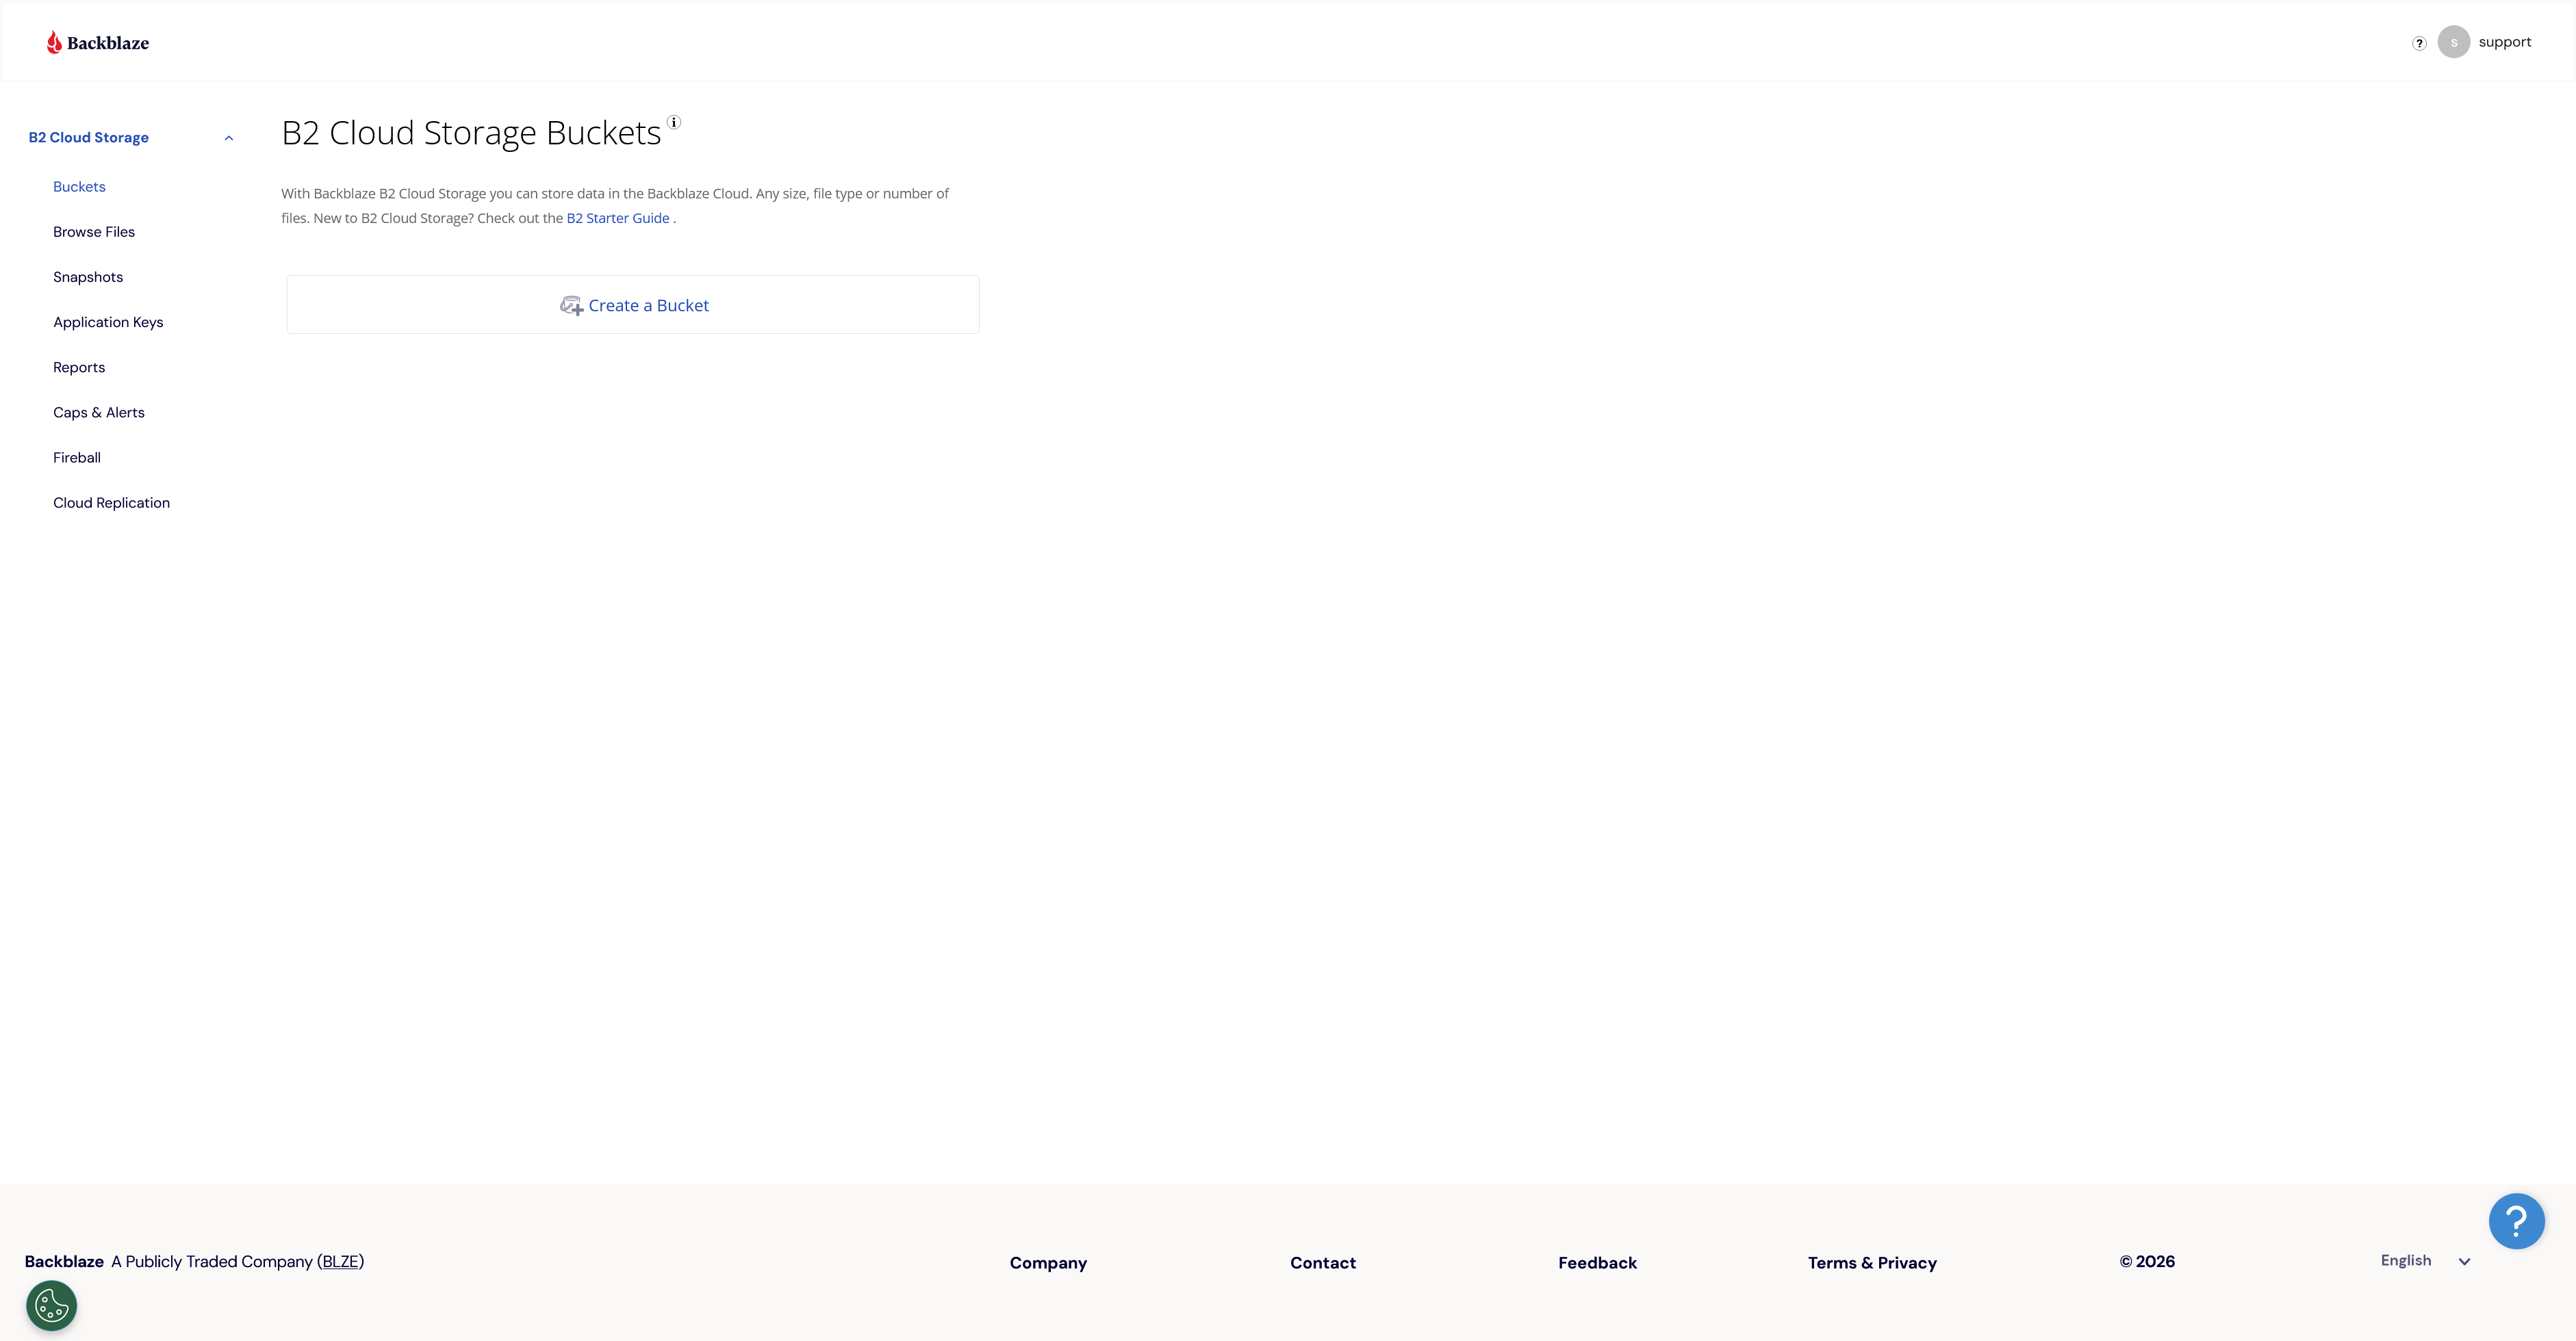The width and height of the screenshot is (2576, 1341).
Task: Click the B2 Cloud Storage sidebar heading
Action: coord(89,138)
